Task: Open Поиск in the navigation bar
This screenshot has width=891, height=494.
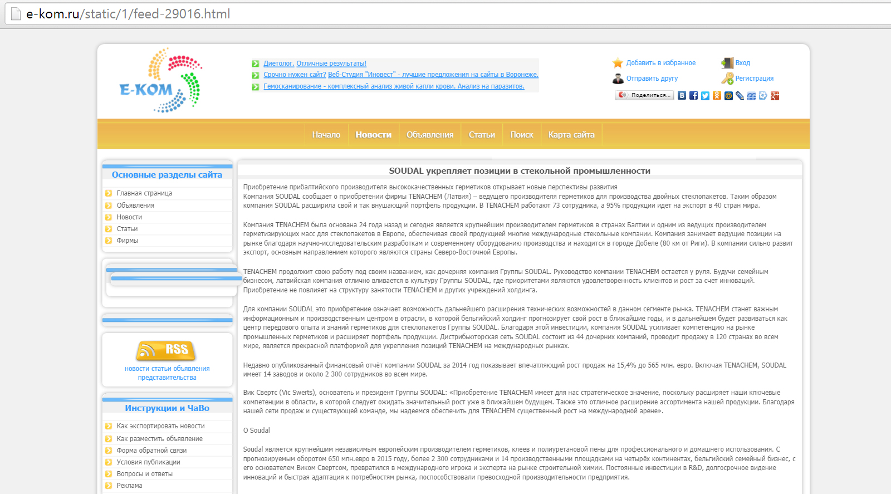Action: tap(522, 135)
